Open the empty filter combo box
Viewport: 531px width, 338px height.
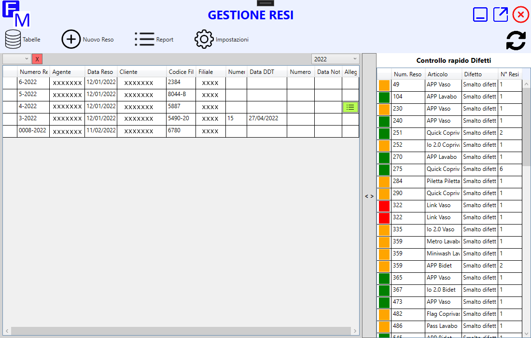(x=17, y=59)
